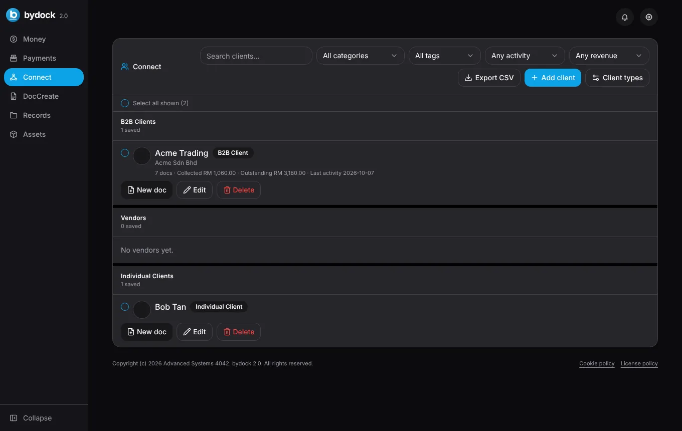This screenshot has height=431, width=682.
Task: Open Payments section in sidebar
Action: 44,58
